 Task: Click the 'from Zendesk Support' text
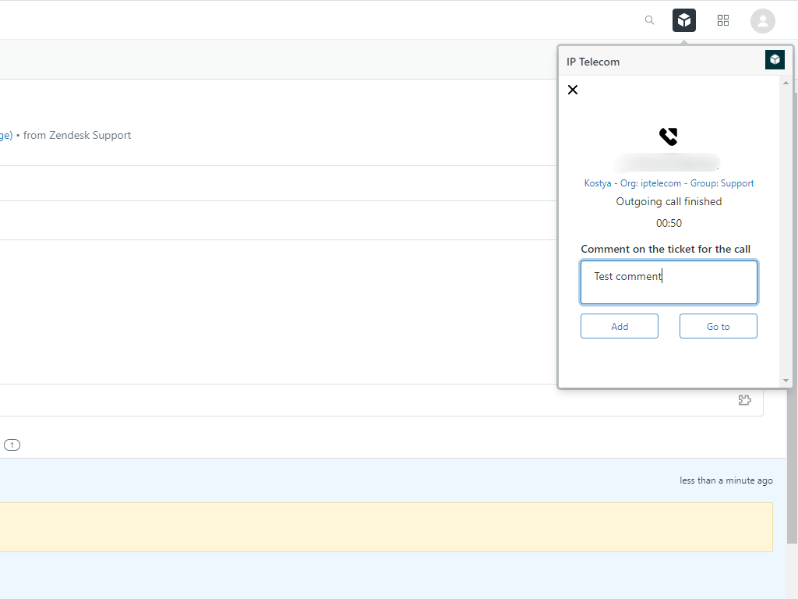tap(77, 135)
